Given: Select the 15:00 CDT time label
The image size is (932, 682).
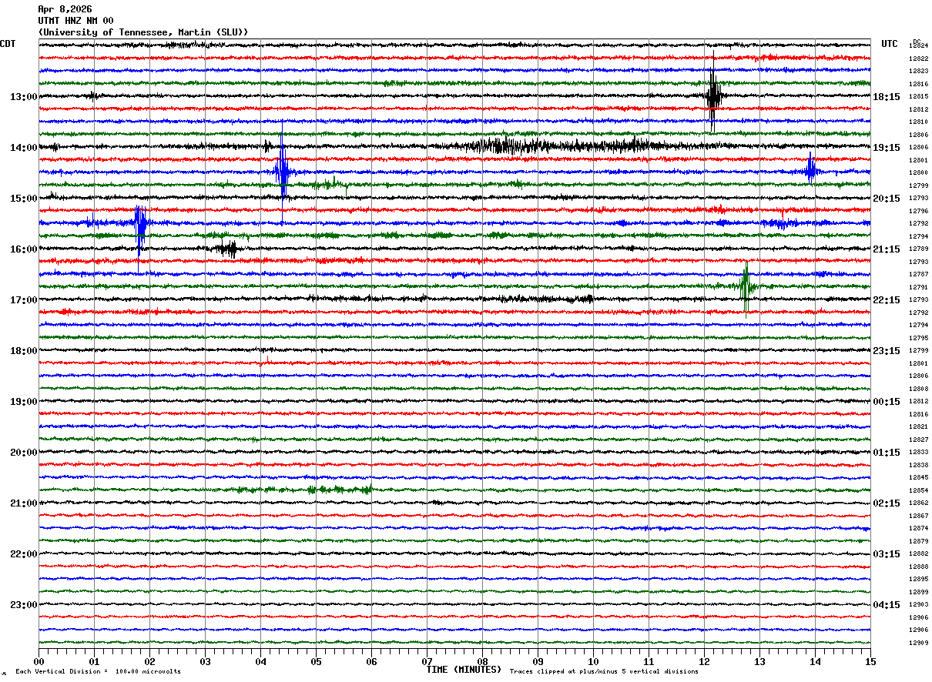Looking at the screenshot, I should [23, 198].
